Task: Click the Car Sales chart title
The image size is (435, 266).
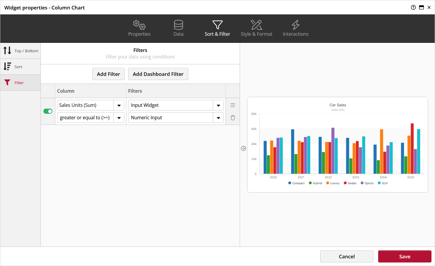Action: (x=338, y=105)
